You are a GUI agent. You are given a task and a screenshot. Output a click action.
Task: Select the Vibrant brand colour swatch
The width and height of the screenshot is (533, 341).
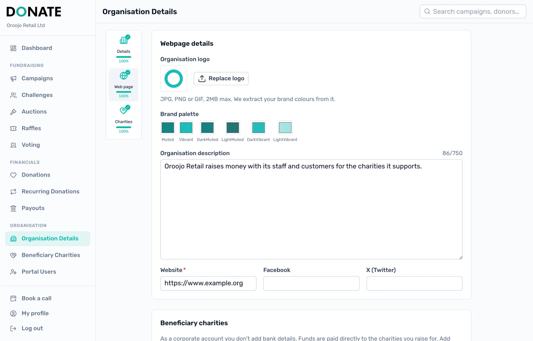pyautogui.click(x=186, y=127)
